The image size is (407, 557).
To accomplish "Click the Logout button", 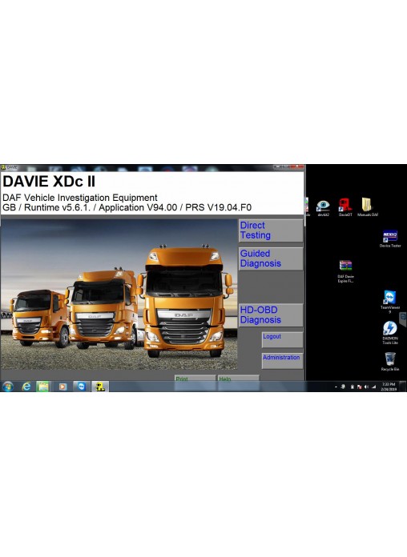I will 283,339.
